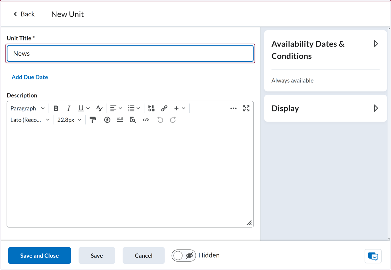391x270 pixels.
Task: Open the Paragraph format dropdown
Action: pyautogui.click(x=28, y=108)
